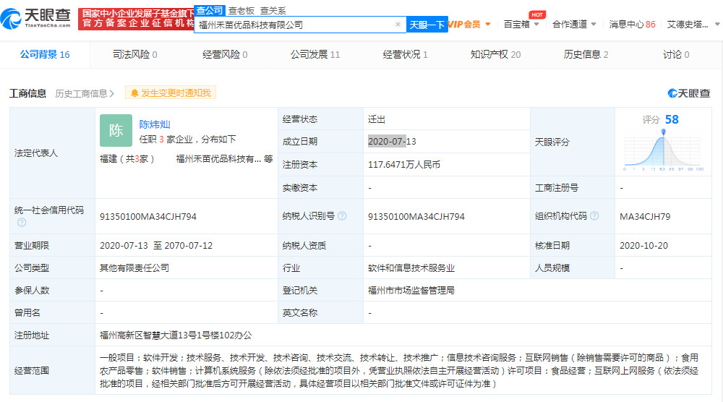Click the 天眼评分 58 distribution chart

663,150
